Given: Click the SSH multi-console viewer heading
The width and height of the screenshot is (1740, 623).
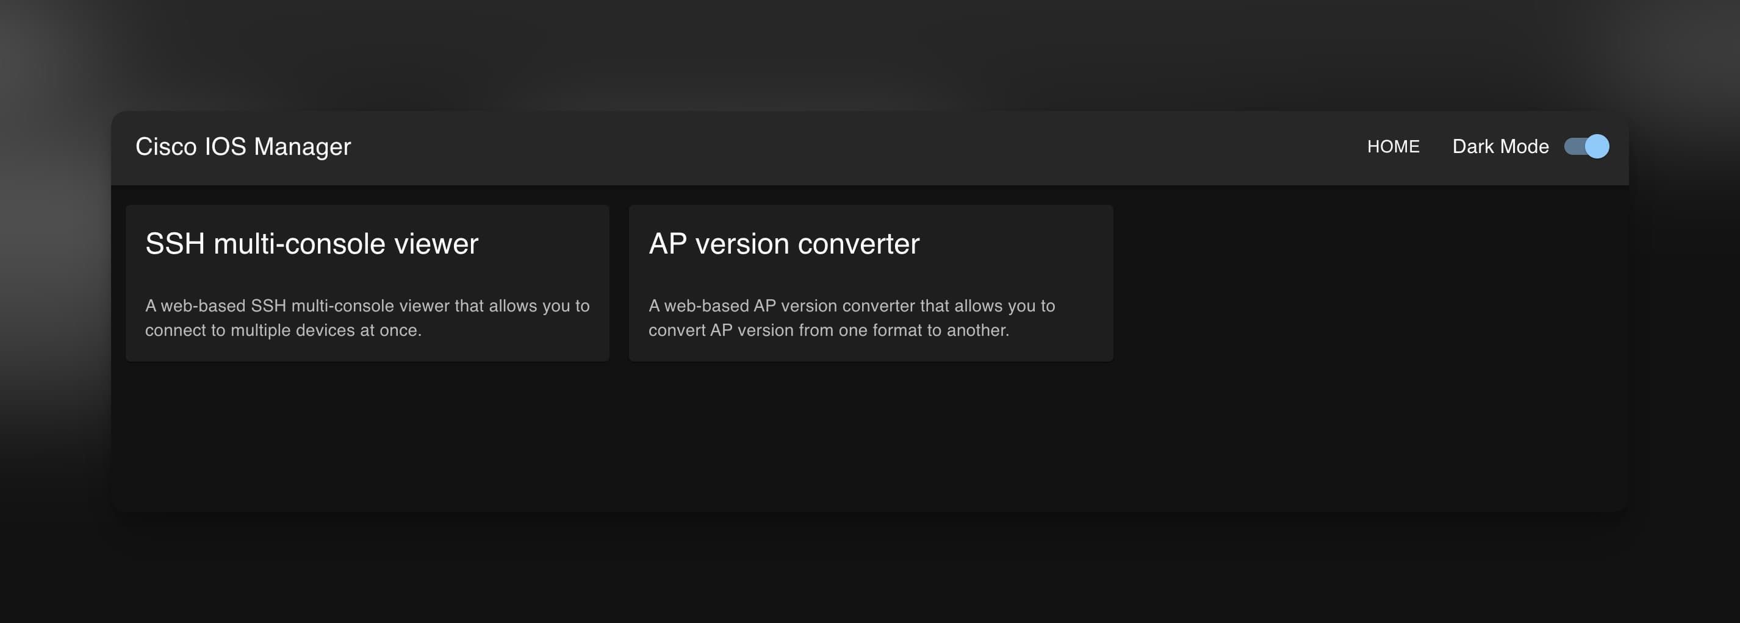Looking at the screenshot, I should 311,244.
